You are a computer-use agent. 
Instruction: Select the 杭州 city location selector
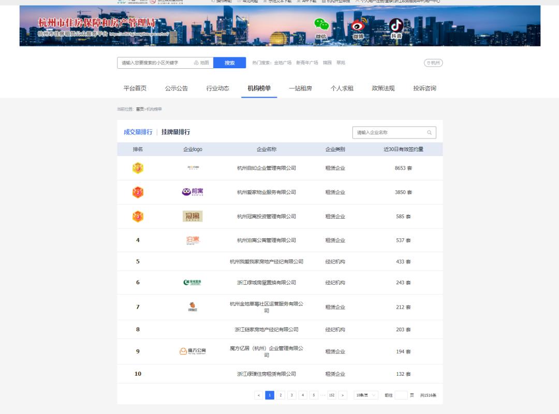click(433, 63)
